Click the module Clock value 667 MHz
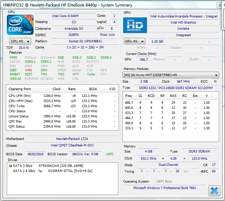This screenshot has width=225, height=201. point(183,82)
